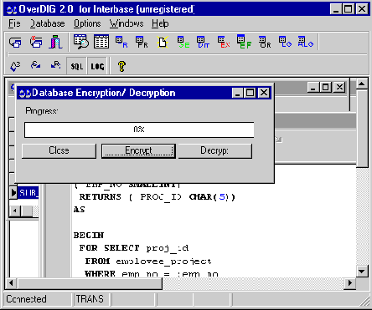
Task: Click the yellow question mark help icon
Action: [x=121, y=66]
